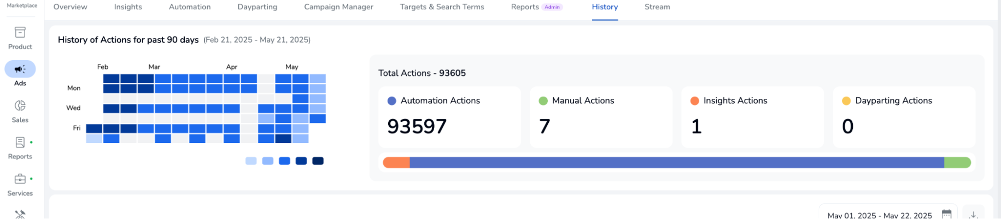This screenshot has height=219, width=1001.
Task: Click the blue segment of actions bar
Action: pos(677,162)
